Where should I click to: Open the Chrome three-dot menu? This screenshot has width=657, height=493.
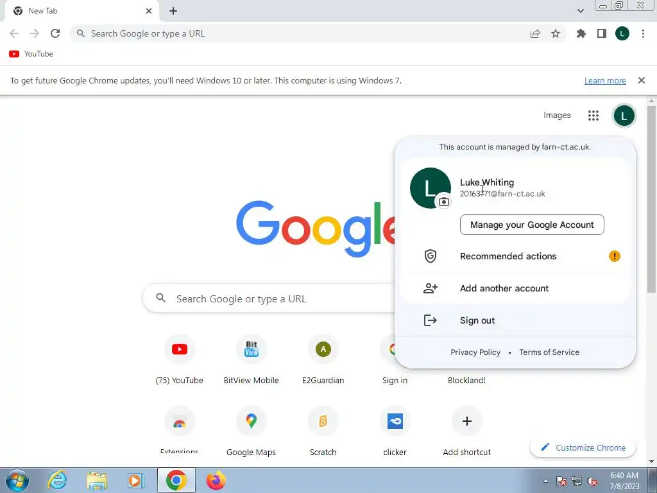643,33
